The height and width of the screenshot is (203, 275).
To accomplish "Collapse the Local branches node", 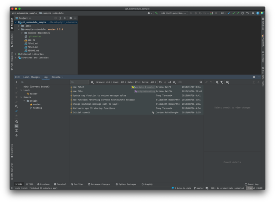I will pos(21,90).
